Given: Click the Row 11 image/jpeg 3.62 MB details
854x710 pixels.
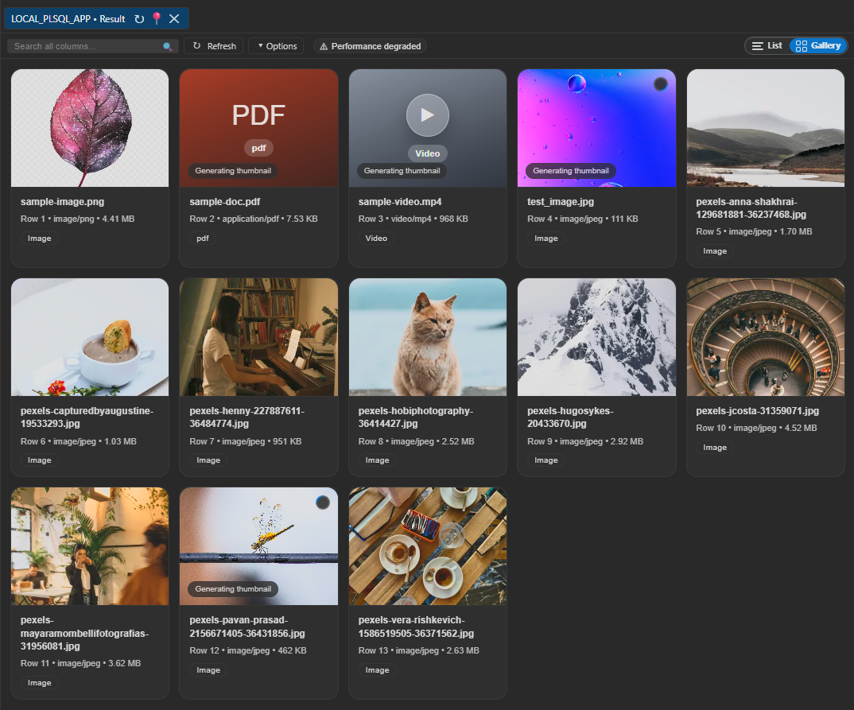Looking at the screenshot, I should tap(80, 664).
